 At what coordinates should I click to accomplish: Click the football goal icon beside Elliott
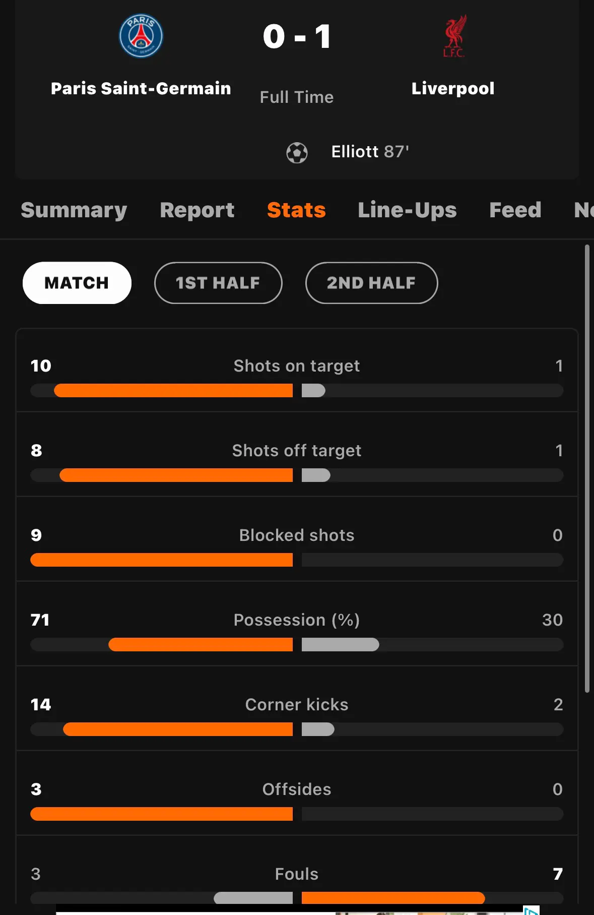(297, 152)
